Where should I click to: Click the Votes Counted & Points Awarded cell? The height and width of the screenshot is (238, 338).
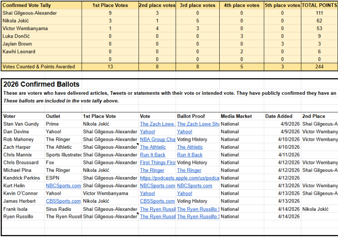(39, 67)
